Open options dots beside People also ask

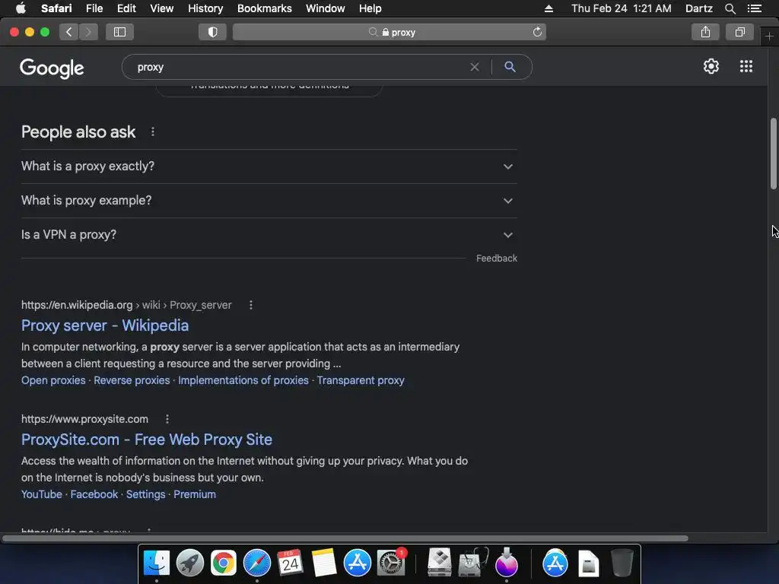152,132
